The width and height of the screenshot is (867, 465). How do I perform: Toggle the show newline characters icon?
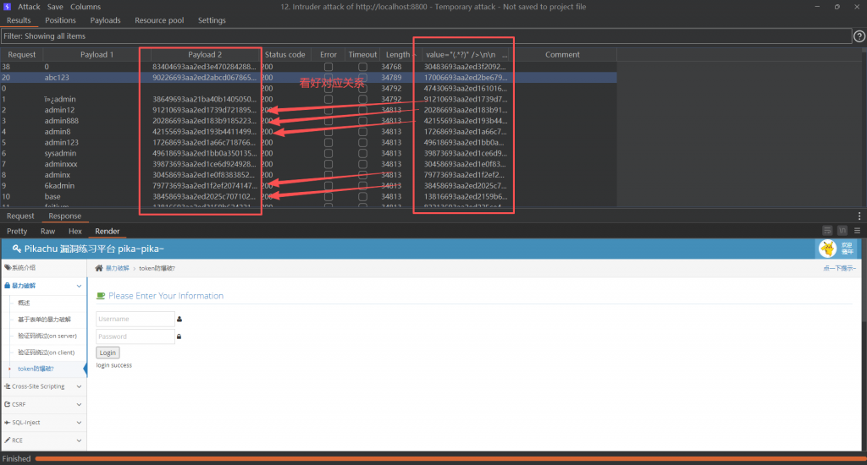(x=842, y=231)
